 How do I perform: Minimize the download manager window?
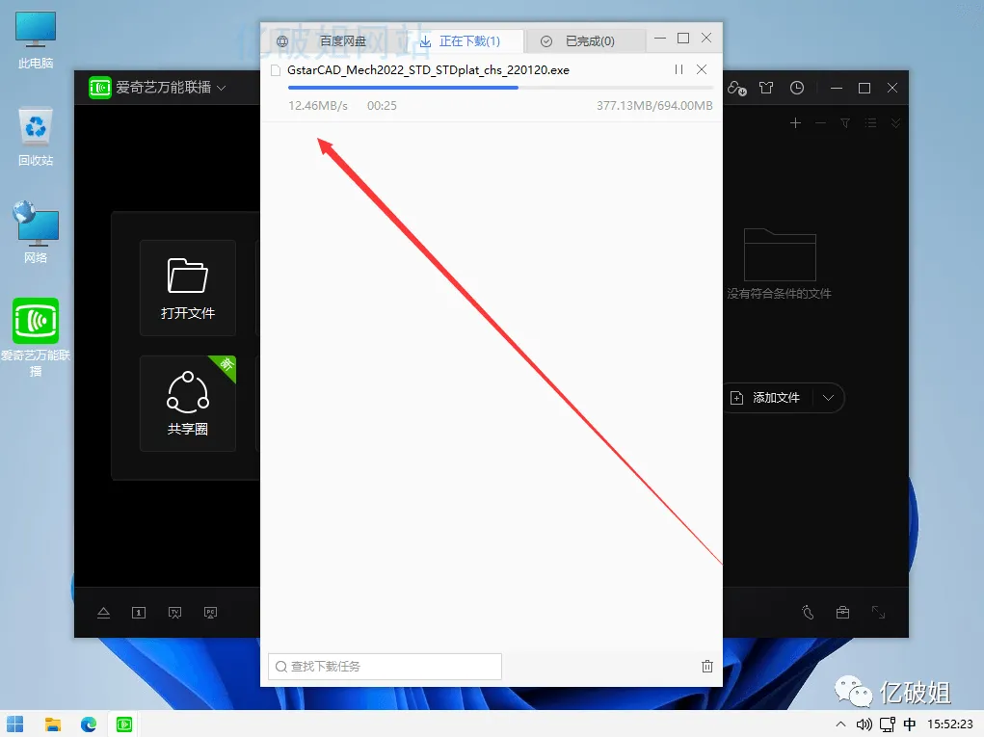tap(660, 39)
